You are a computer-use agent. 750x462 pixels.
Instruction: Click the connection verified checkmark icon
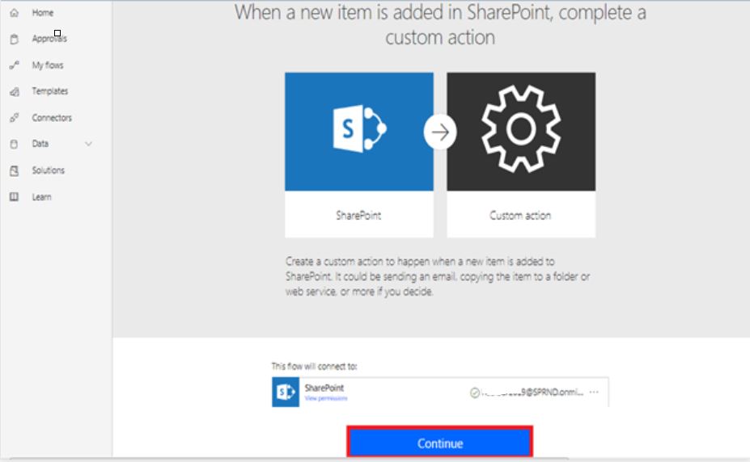click(x=474, y=393)
